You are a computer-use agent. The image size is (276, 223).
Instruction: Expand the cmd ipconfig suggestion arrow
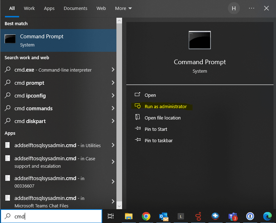coord(113,95)
